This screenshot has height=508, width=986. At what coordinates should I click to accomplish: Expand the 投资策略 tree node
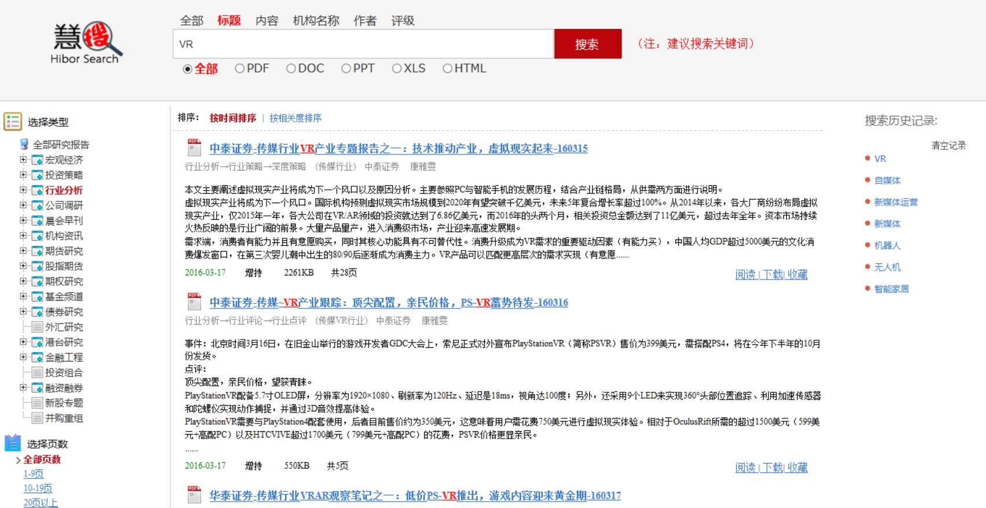tap(23, 174)
